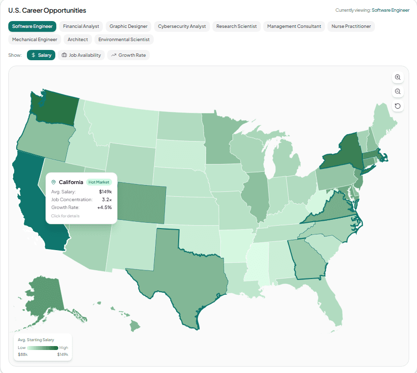Open the Architect career view
Viewport: 417px width, 373px height.
pyautogui.click(x=77, y=39)
